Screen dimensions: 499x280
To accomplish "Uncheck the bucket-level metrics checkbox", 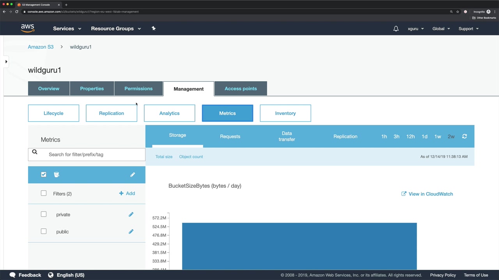I will tap(44, 175).
